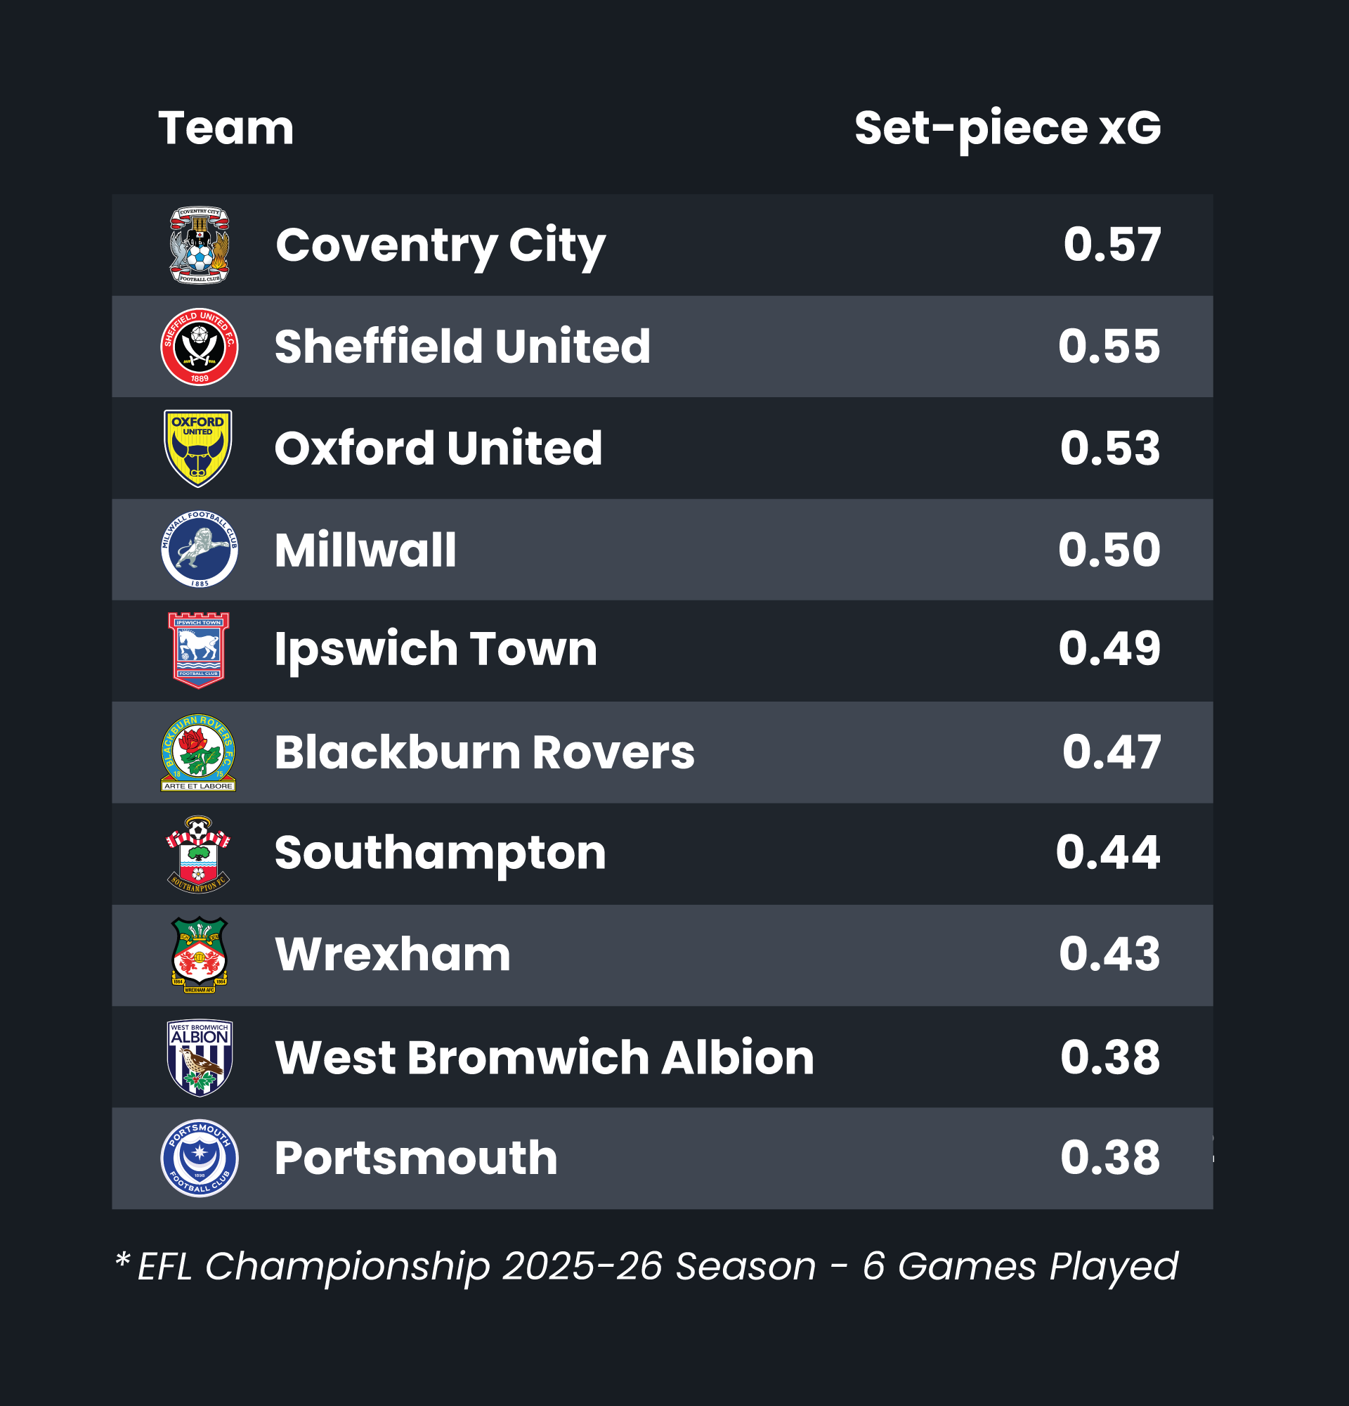Click the Millwall lion badge
1349x1406 pixels.
coord(200,550)
